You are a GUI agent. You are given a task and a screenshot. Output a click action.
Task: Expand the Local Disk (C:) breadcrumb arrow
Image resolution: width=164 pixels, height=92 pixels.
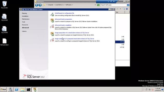[x=65, y=5]
